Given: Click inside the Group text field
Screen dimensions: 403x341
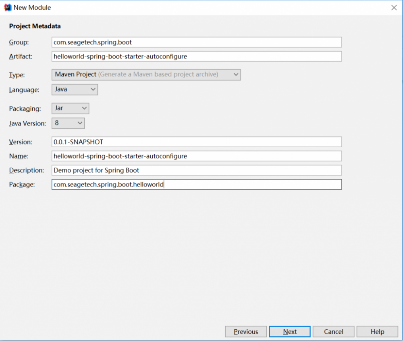Looking at the screenshot, I should click(196, 42).
